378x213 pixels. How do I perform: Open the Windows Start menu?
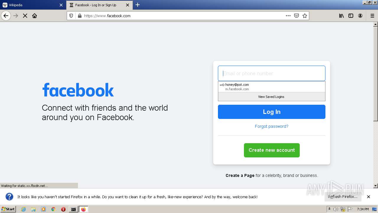pyautogui.click(x=8, y=209)
